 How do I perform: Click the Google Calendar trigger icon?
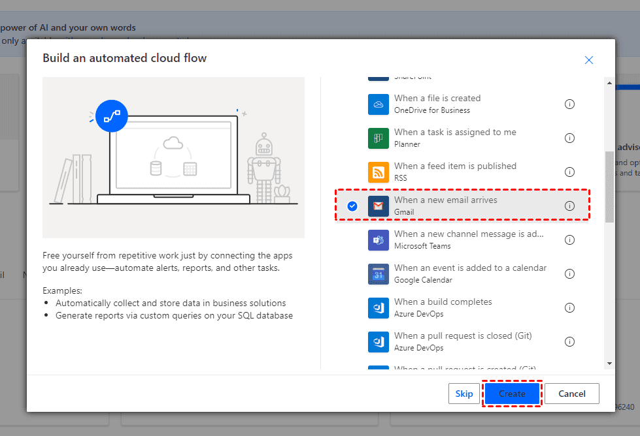(x=378, y=273)
